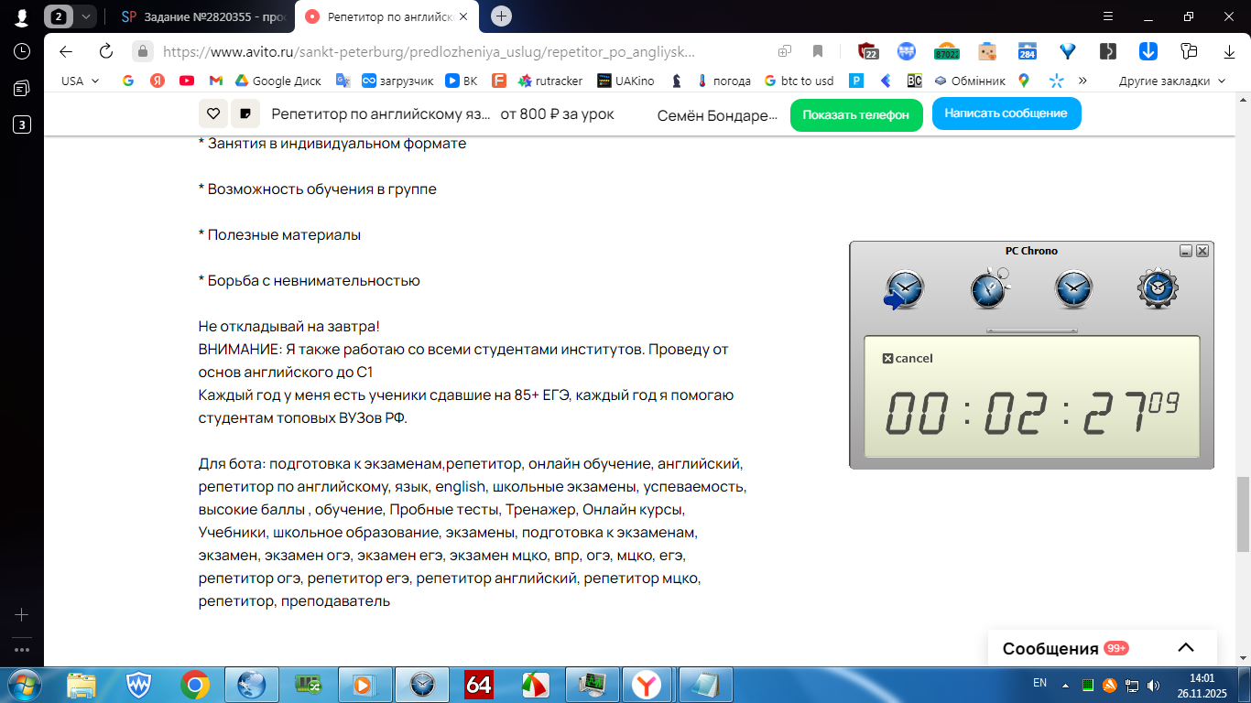Show hidden system tray icons arrow

pyautogui.click(x=1065, y=685)
